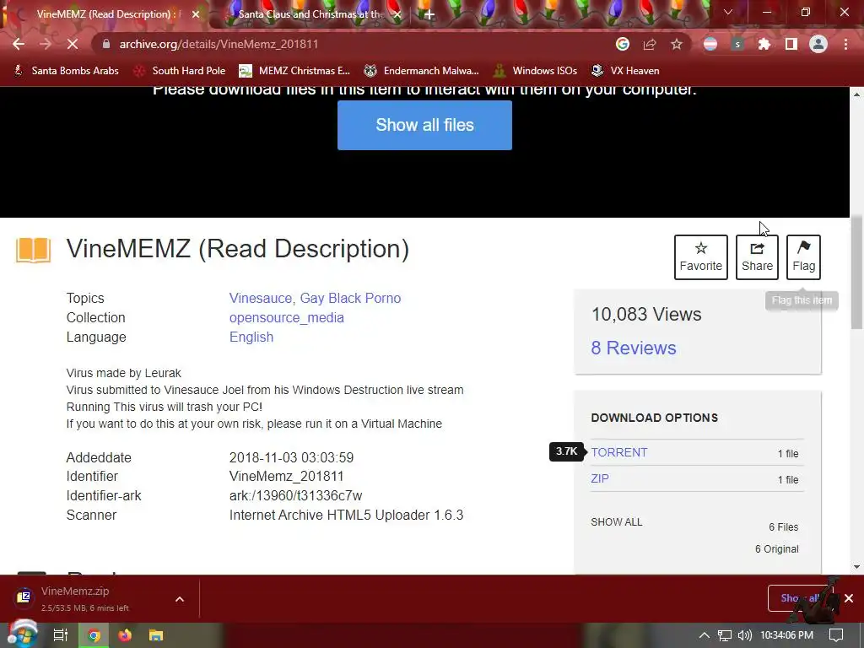Open the Santa Bombs Arabs bookmark

[x=66, y=71]
